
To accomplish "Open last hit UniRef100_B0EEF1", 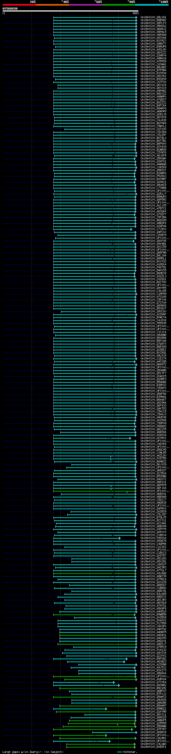I will pyautogui.click(x=153, y=747).
